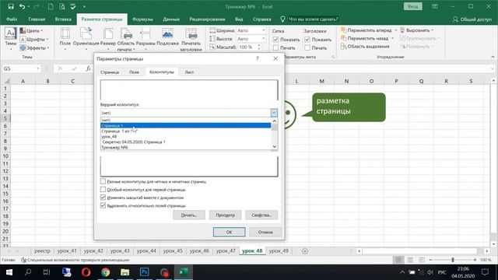Open Windows Start menu
The width and height of the screenshot is (498, 280).
pos(9,272)
